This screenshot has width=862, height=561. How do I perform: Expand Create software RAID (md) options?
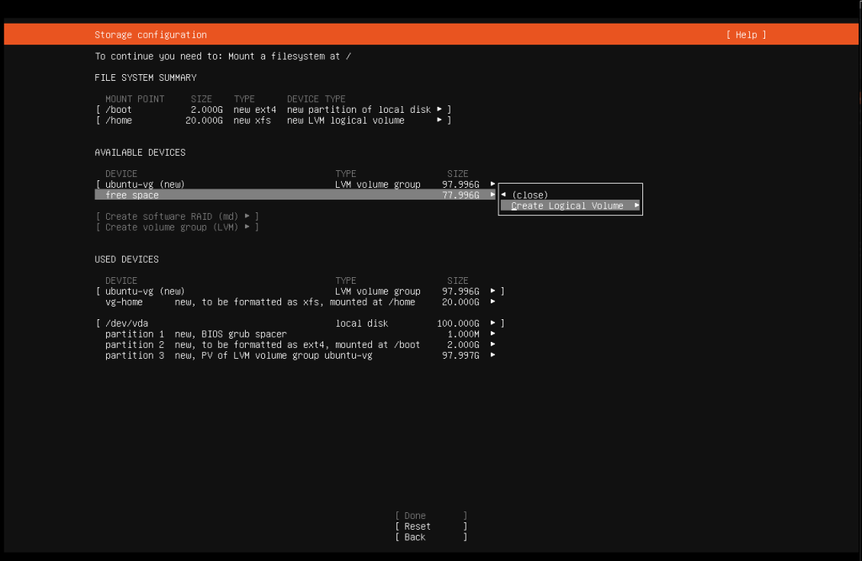coord(247,216)
